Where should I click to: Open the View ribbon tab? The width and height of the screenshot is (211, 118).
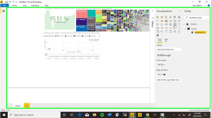25,5
